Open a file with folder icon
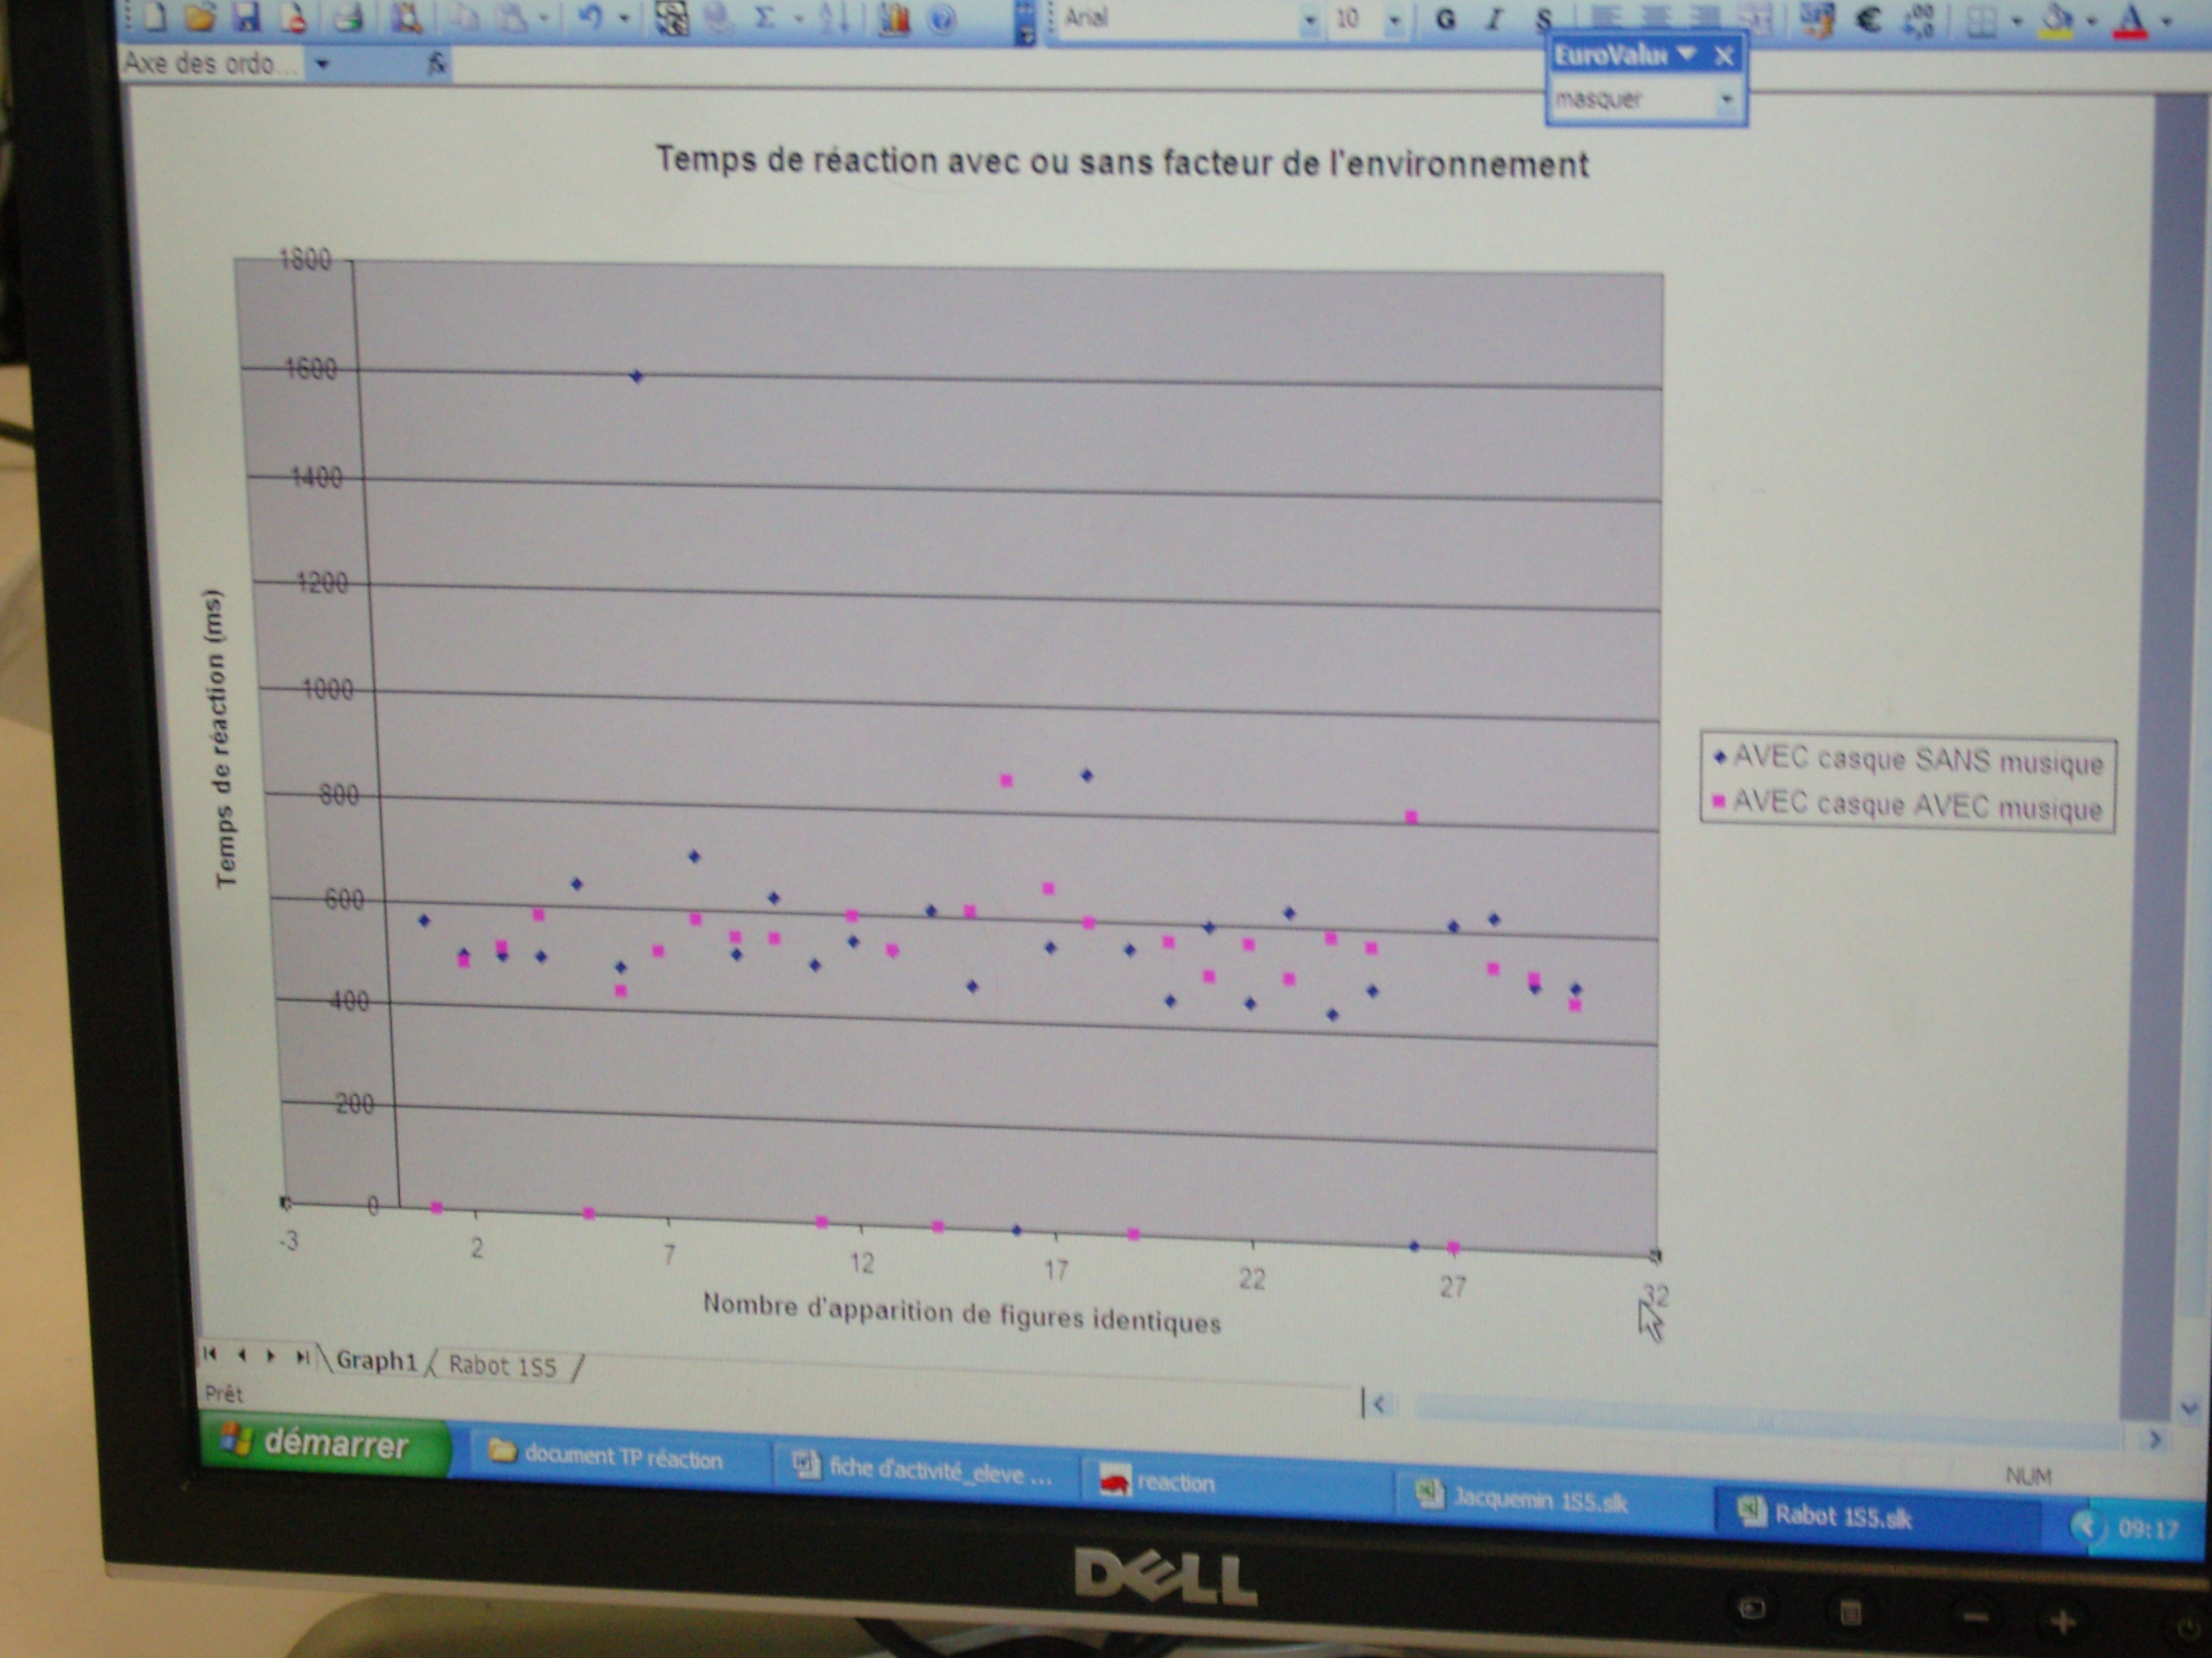Viewport: 2212px width, 1658px height. (201, 16)
